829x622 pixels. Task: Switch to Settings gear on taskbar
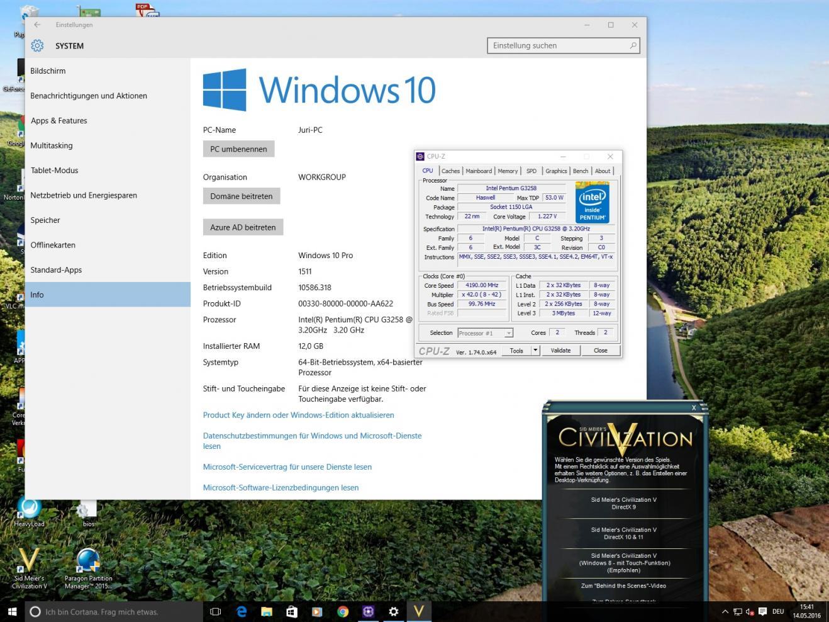pos(393,611)
